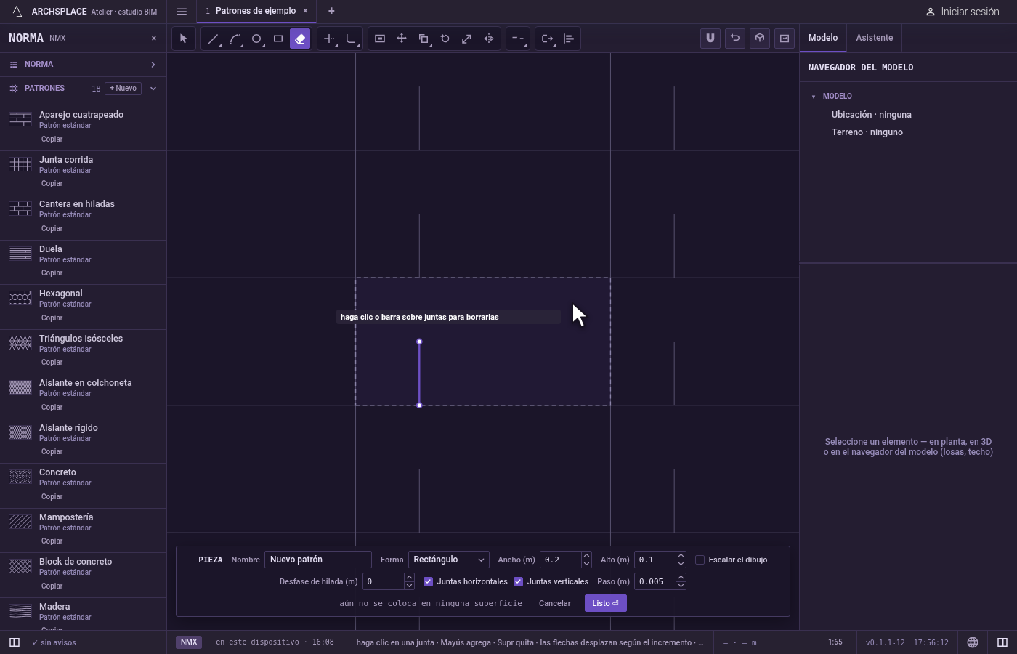Image resolution: width=1017 pixels, height=654 pixels.
Task: Toggle the Juntas horizontales checkbox
Action: click(x=428, y=581)
